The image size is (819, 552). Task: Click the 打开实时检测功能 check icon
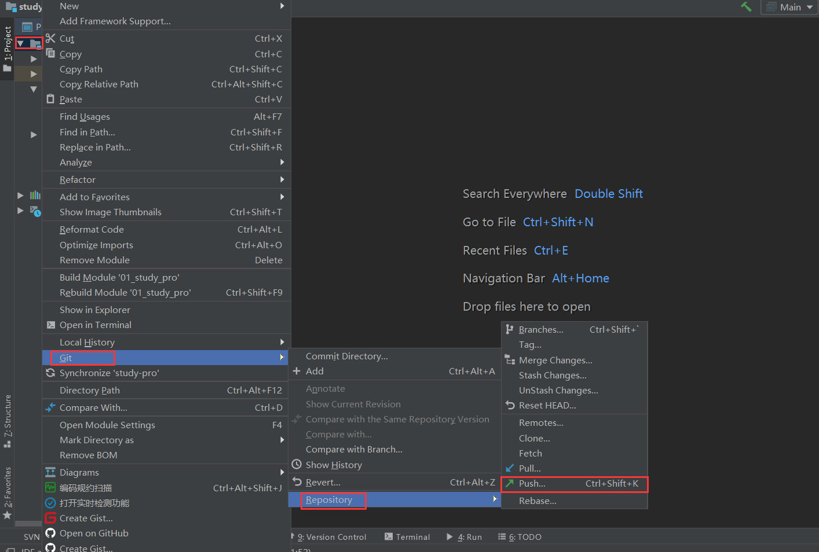50,503
